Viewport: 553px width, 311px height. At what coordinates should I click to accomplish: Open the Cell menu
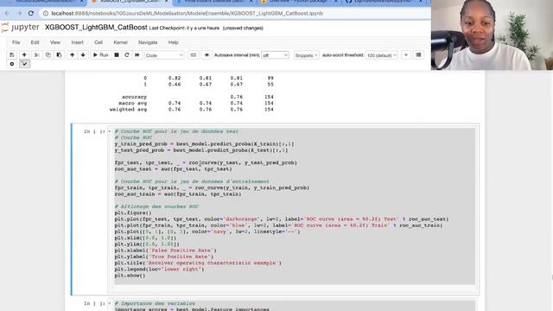(x=99, y=42)
